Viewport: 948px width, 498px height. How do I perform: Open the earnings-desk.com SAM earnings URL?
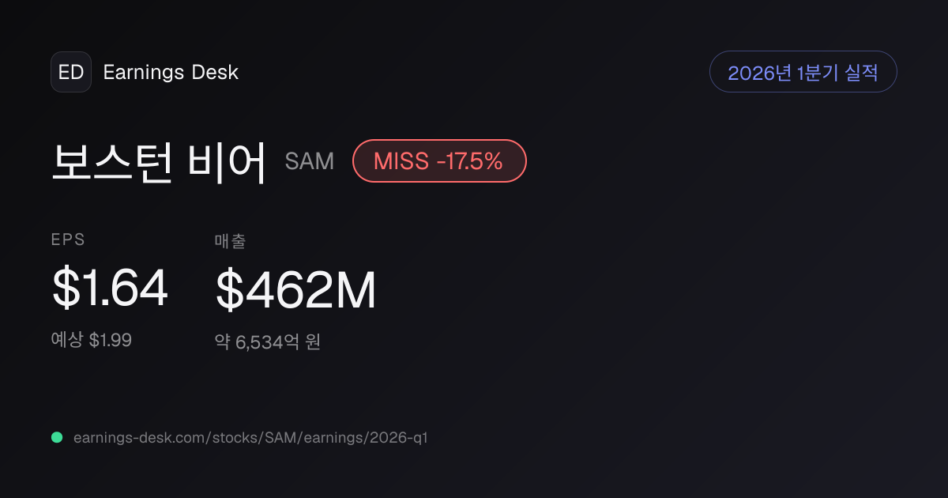(250, 437)
